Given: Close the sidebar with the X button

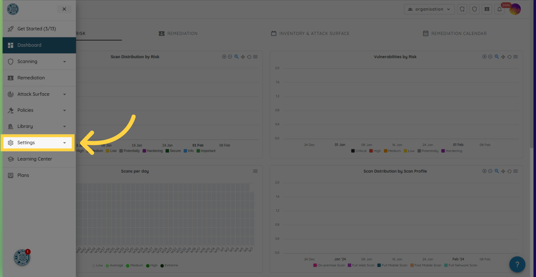Looking at the screenshot, I should [64, 9].
